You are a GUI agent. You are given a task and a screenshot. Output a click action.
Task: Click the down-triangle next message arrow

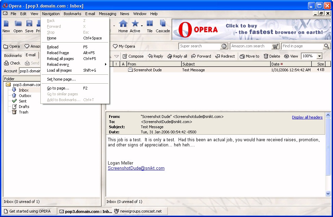click(x=117, y=56)
